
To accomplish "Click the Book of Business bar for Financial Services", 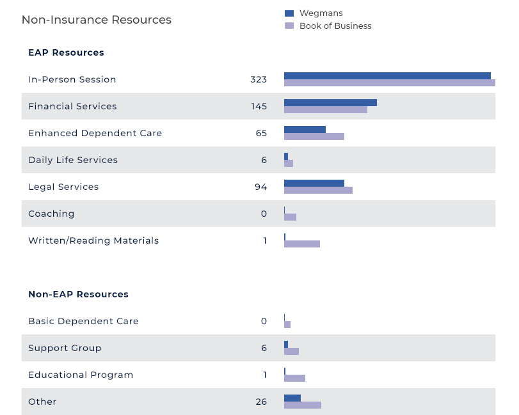I will pos(325,110).
